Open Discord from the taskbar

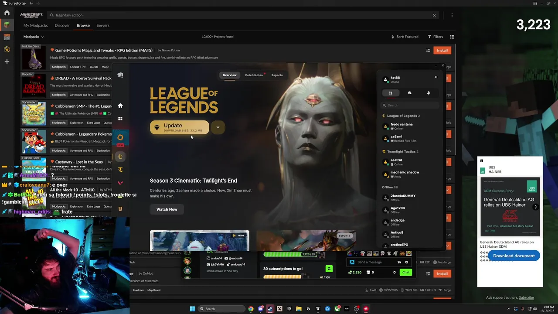(260, 309)
